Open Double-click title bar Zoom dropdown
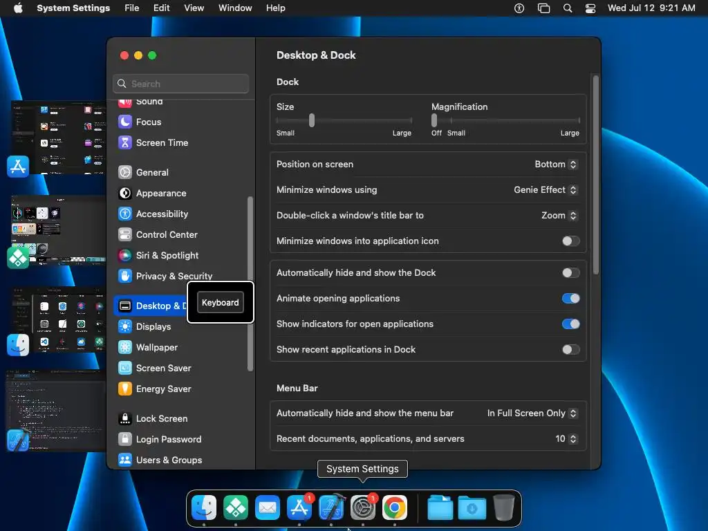708x531 pixels. (559, 216)
